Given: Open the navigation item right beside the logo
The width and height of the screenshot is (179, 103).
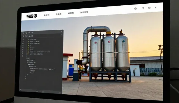Looking at the screenshot, I should pyautogui.click(x=47, y=15).
